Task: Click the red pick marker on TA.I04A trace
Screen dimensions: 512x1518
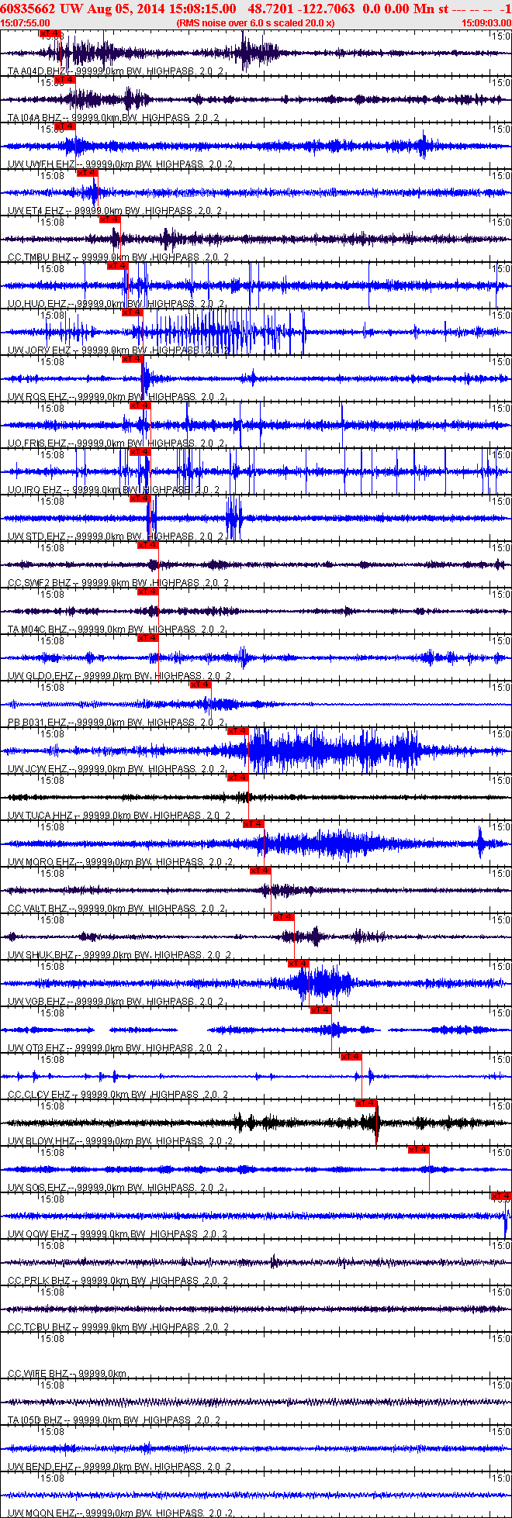Action: point(65,80)
